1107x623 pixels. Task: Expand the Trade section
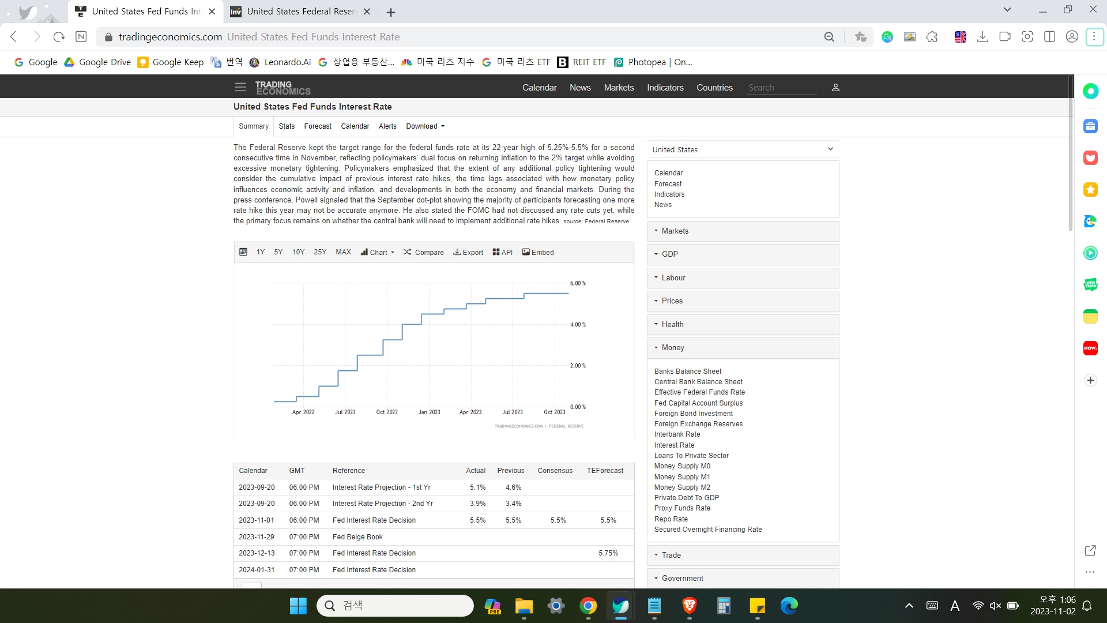coord(743,555)
